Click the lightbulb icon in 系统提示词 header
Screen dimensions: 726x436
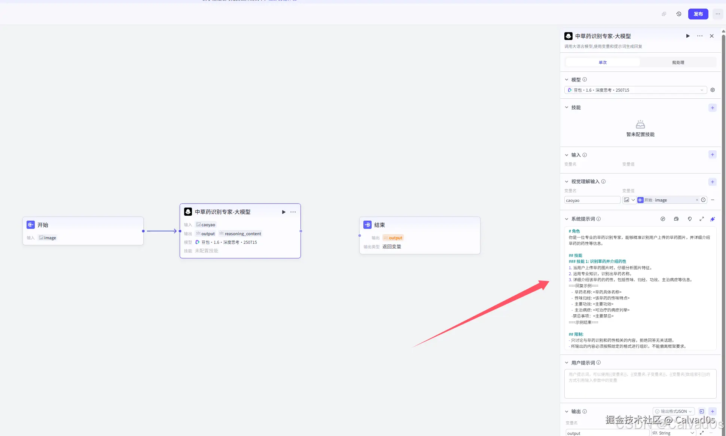690,219
